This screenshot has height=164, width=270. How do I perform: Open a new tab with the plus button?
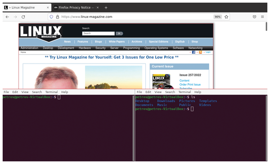click(106, 8)
